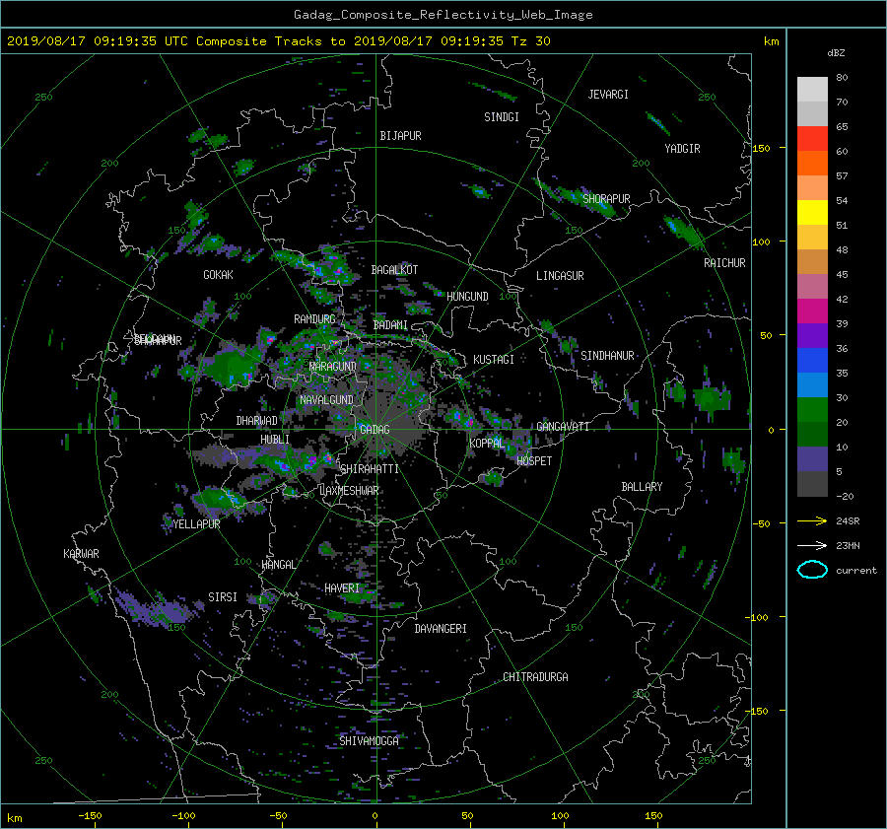This screenshot has width=887, height=829.
Task: Click the UTC Composite Tracks timestamp header
Action: pyautogui.click(x=279, y=41)
